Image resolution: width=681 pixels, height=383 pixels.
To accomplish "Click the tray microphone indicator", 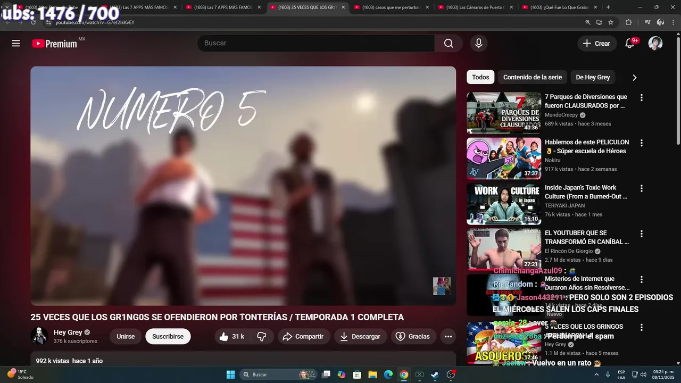I will (x=608, y=374).
